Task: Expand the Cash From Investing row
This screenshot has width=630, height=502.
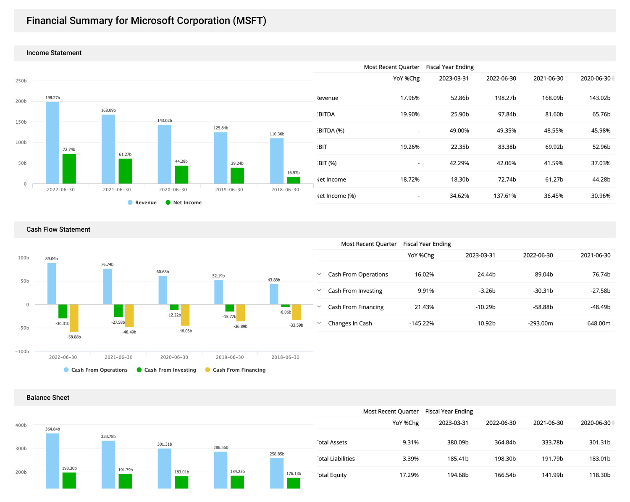Action: pos(320,291)
